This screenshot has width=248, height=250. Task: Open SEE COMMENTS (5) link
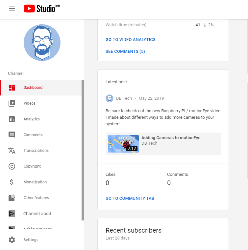(x=125, y=51)
